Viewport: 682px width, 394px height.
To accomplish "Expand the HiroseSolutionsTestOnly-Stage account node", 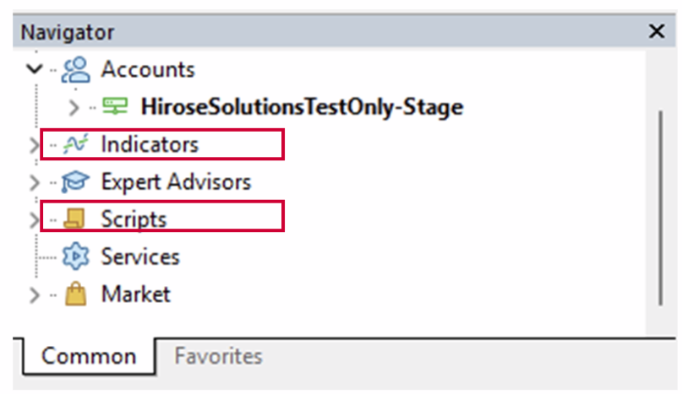I will (x=74, y=107).
